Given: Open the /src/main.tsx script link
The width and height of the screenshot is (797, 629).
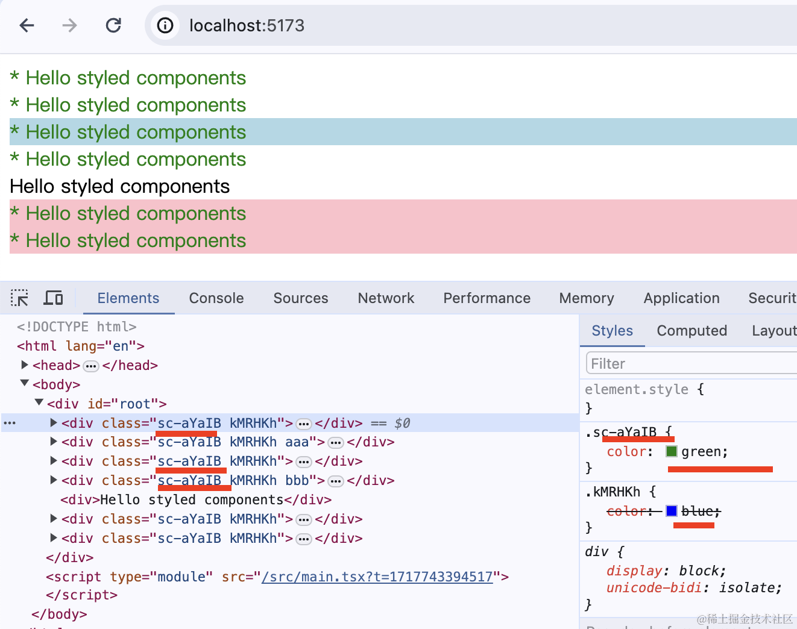Looking at the screenshot, I should (377, 577).
